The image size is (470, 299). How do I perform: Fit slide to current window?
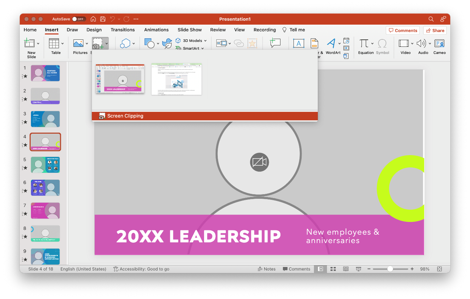click(x=439, y=269)
